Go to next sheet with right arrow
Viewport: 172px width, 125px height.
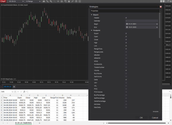pos(7,123)
